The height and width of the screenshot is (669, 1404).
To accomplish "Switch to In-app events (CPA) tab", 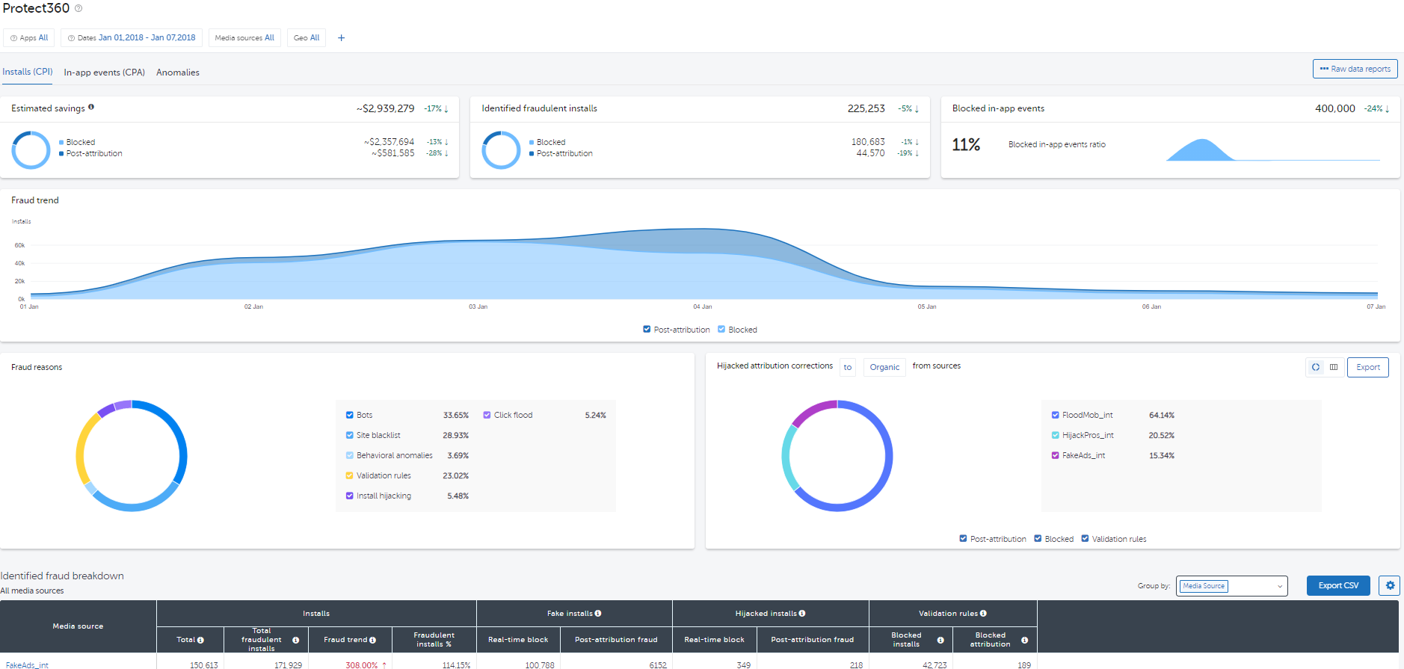I will (105, 73).
